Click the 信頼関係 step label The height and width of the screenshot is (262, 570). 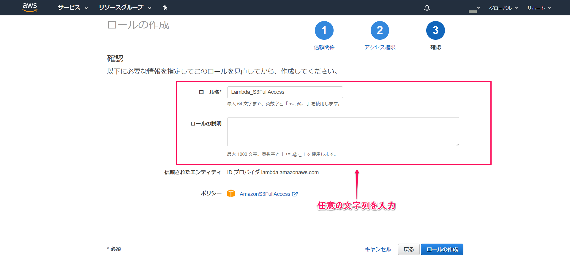(324, 47)
